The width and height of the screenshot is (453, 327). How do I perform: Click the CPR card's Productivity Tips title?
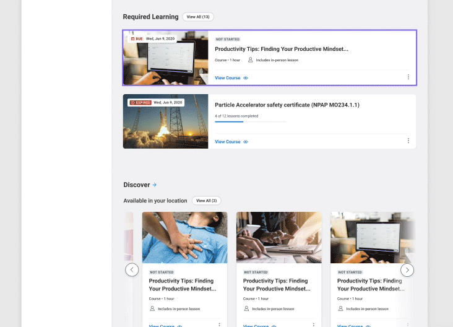click(183, 285)
